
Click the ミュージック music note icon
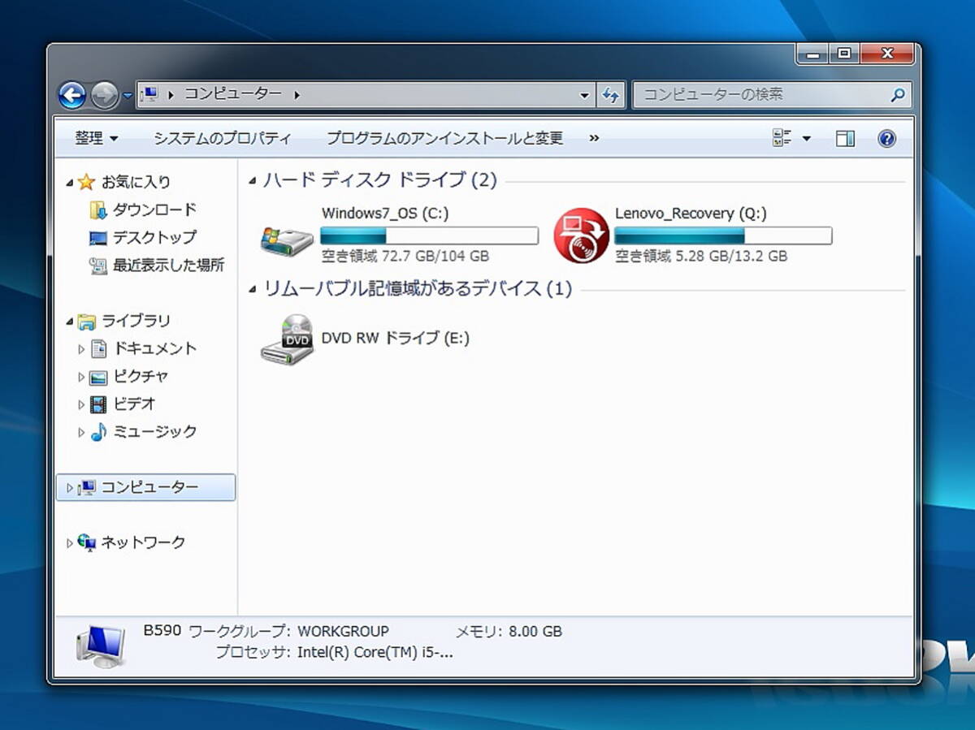(98, 432)
